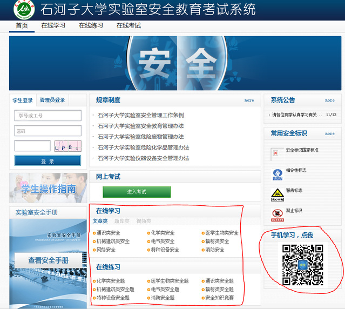Open 机械建筑类安全 study category

pos(113,241)
